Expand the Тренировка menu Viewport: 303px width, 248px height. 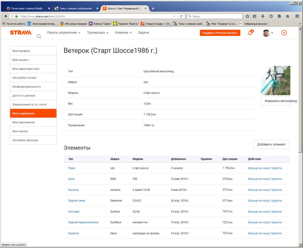(x=98, y=33)
